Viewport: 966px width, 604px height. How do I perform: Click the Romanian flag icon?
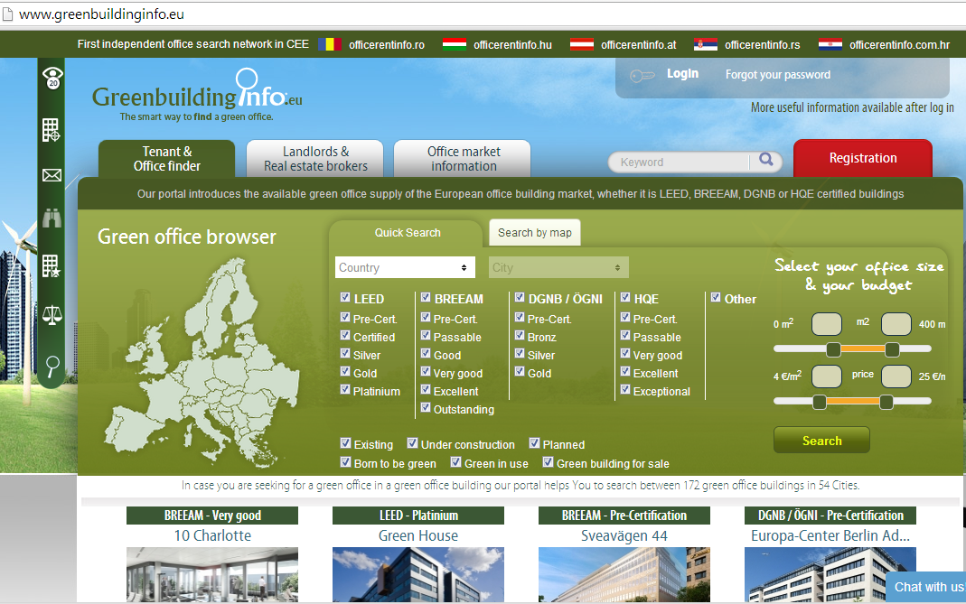coord(330,44)
